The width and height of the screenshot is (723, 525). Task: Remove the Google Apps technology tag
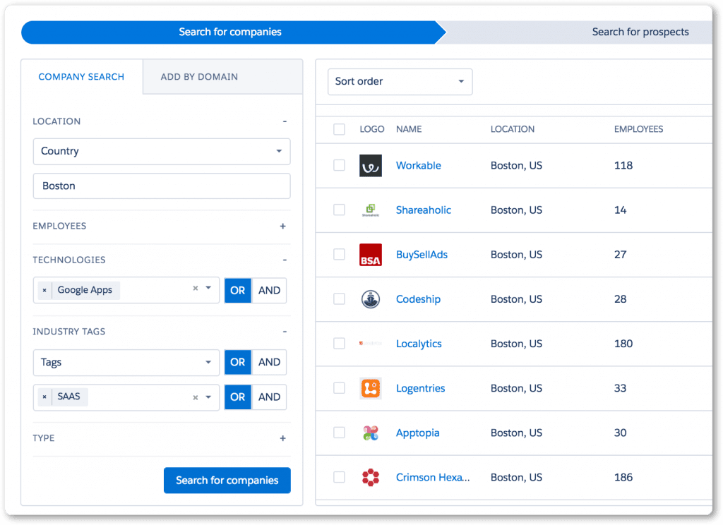click(x=44, y=290)
